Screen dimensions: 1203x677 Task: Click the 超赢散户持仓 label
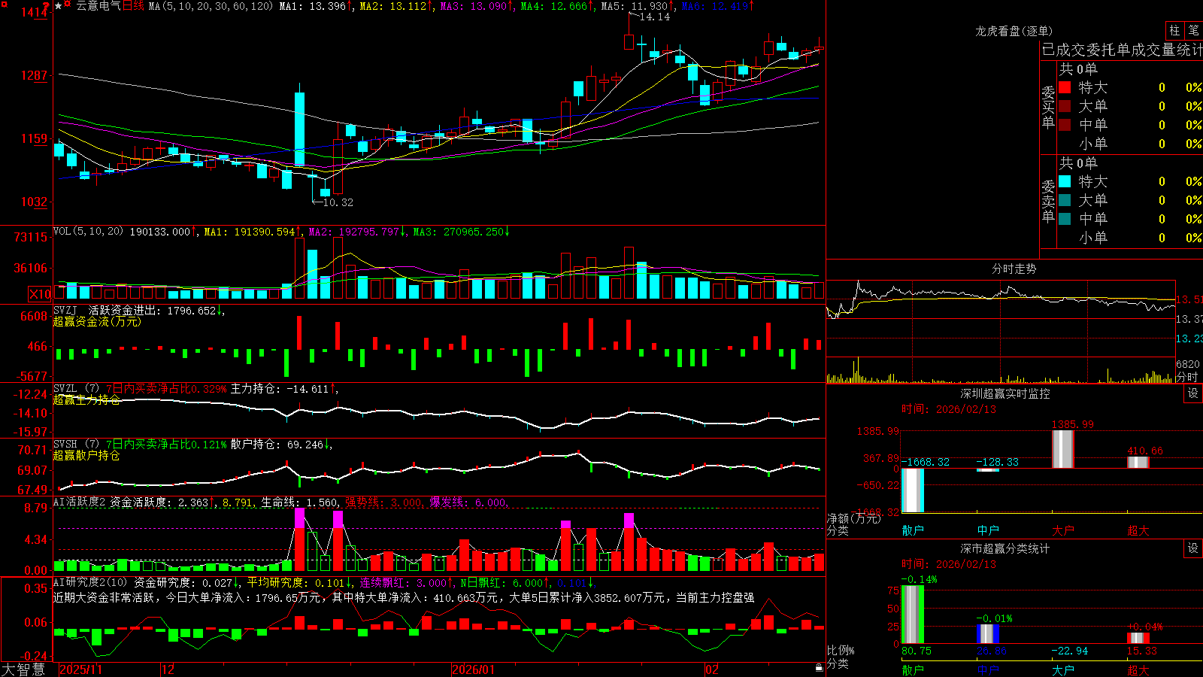tap(86, 455)
